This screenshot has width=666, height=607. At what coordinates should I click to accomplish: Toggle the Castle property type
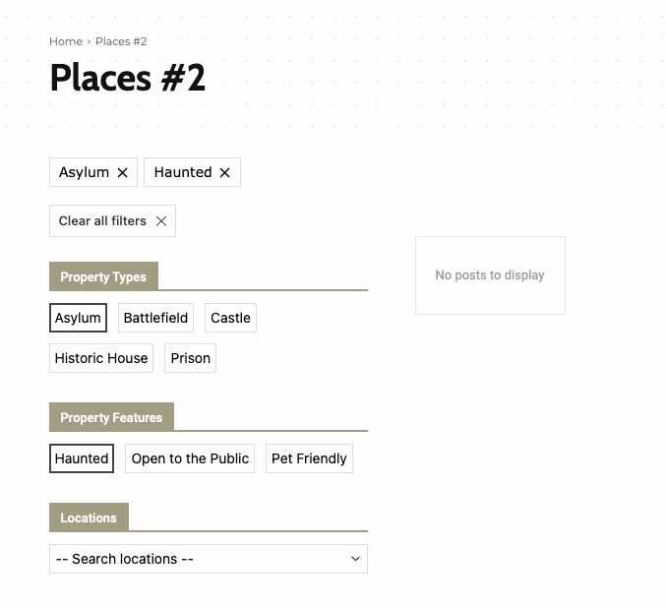pos(230,318)
